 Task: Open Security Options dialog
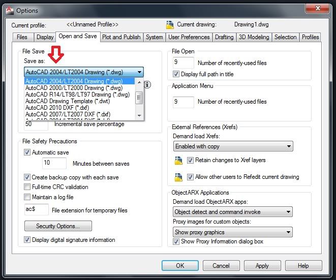[58, 226]
